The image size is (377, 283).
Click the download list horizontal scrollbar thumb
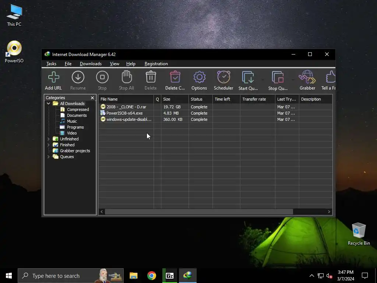point(199,212)
